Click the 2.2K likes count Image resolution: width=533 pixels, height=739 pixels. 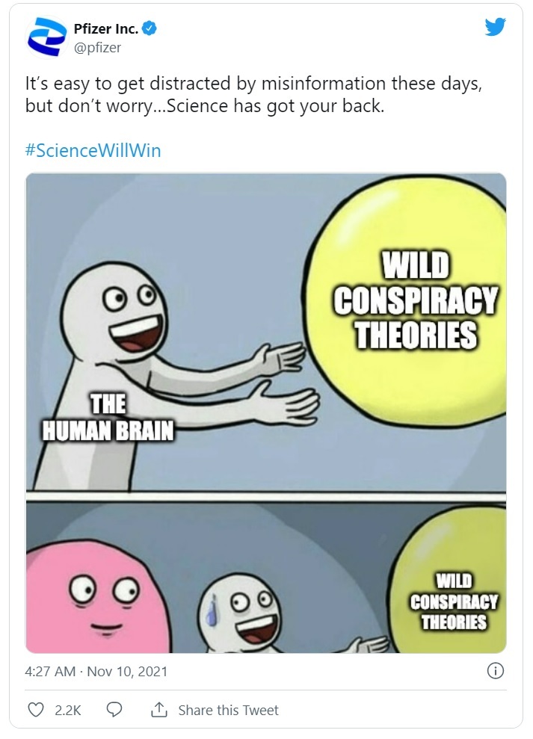pyautogui.click(x=68, y=711)
